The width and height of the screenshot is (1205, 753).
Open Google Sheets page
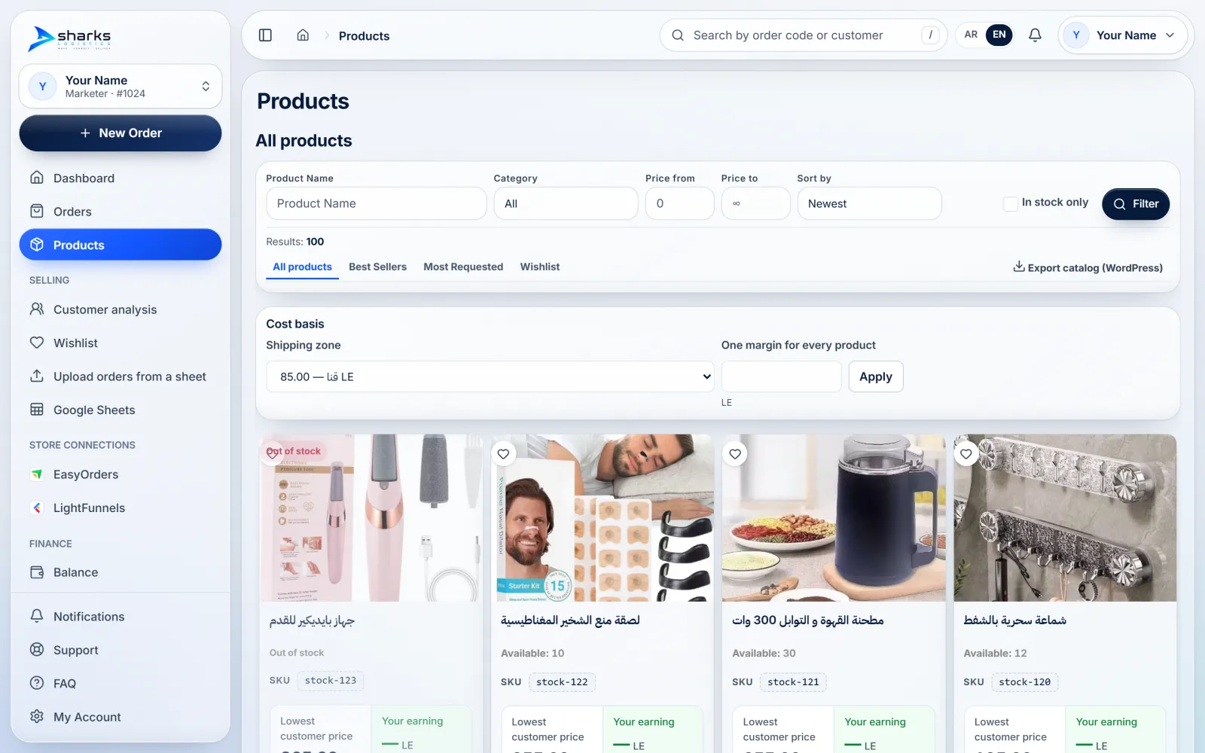(x=120, y=410)
